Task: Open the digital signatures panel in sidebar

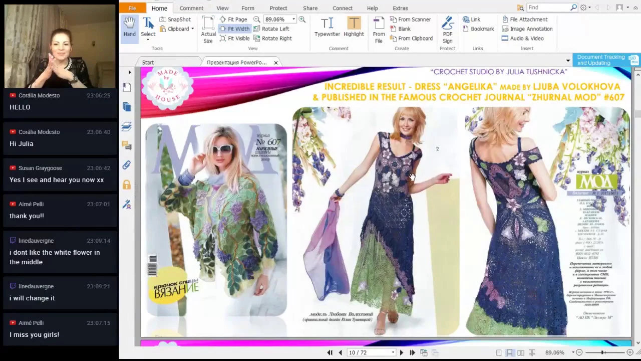Action: (127, 204)
